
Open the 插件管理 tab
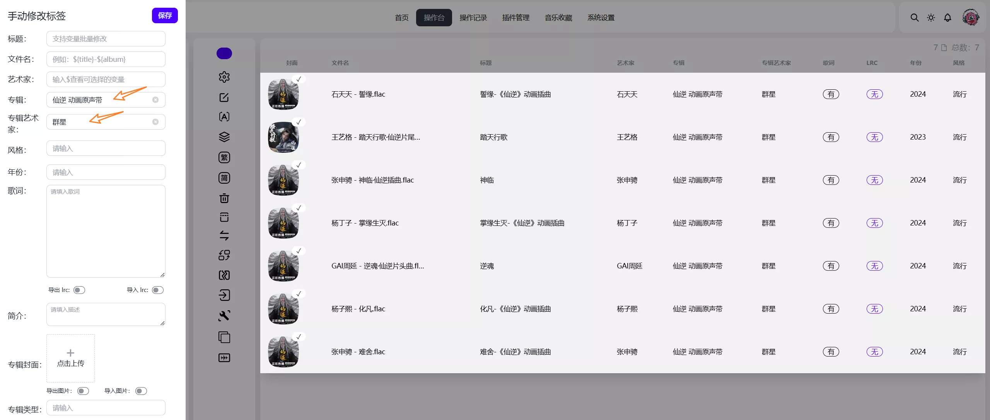tap(516, 18)
